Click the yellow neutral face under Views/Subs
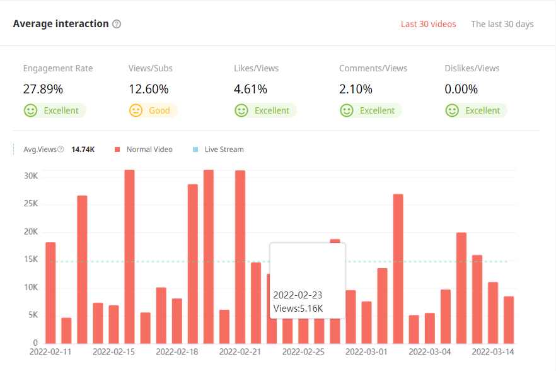 tap(136, 110)
